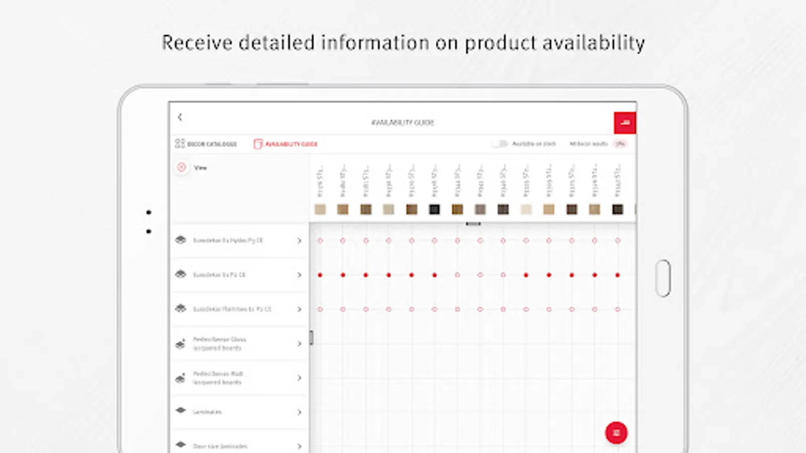The height and width of the screenshot is (453, 806).
Task: Expand the PerfectSense Matt lacquered boards chevron
Action: click(x=299, y=377)
